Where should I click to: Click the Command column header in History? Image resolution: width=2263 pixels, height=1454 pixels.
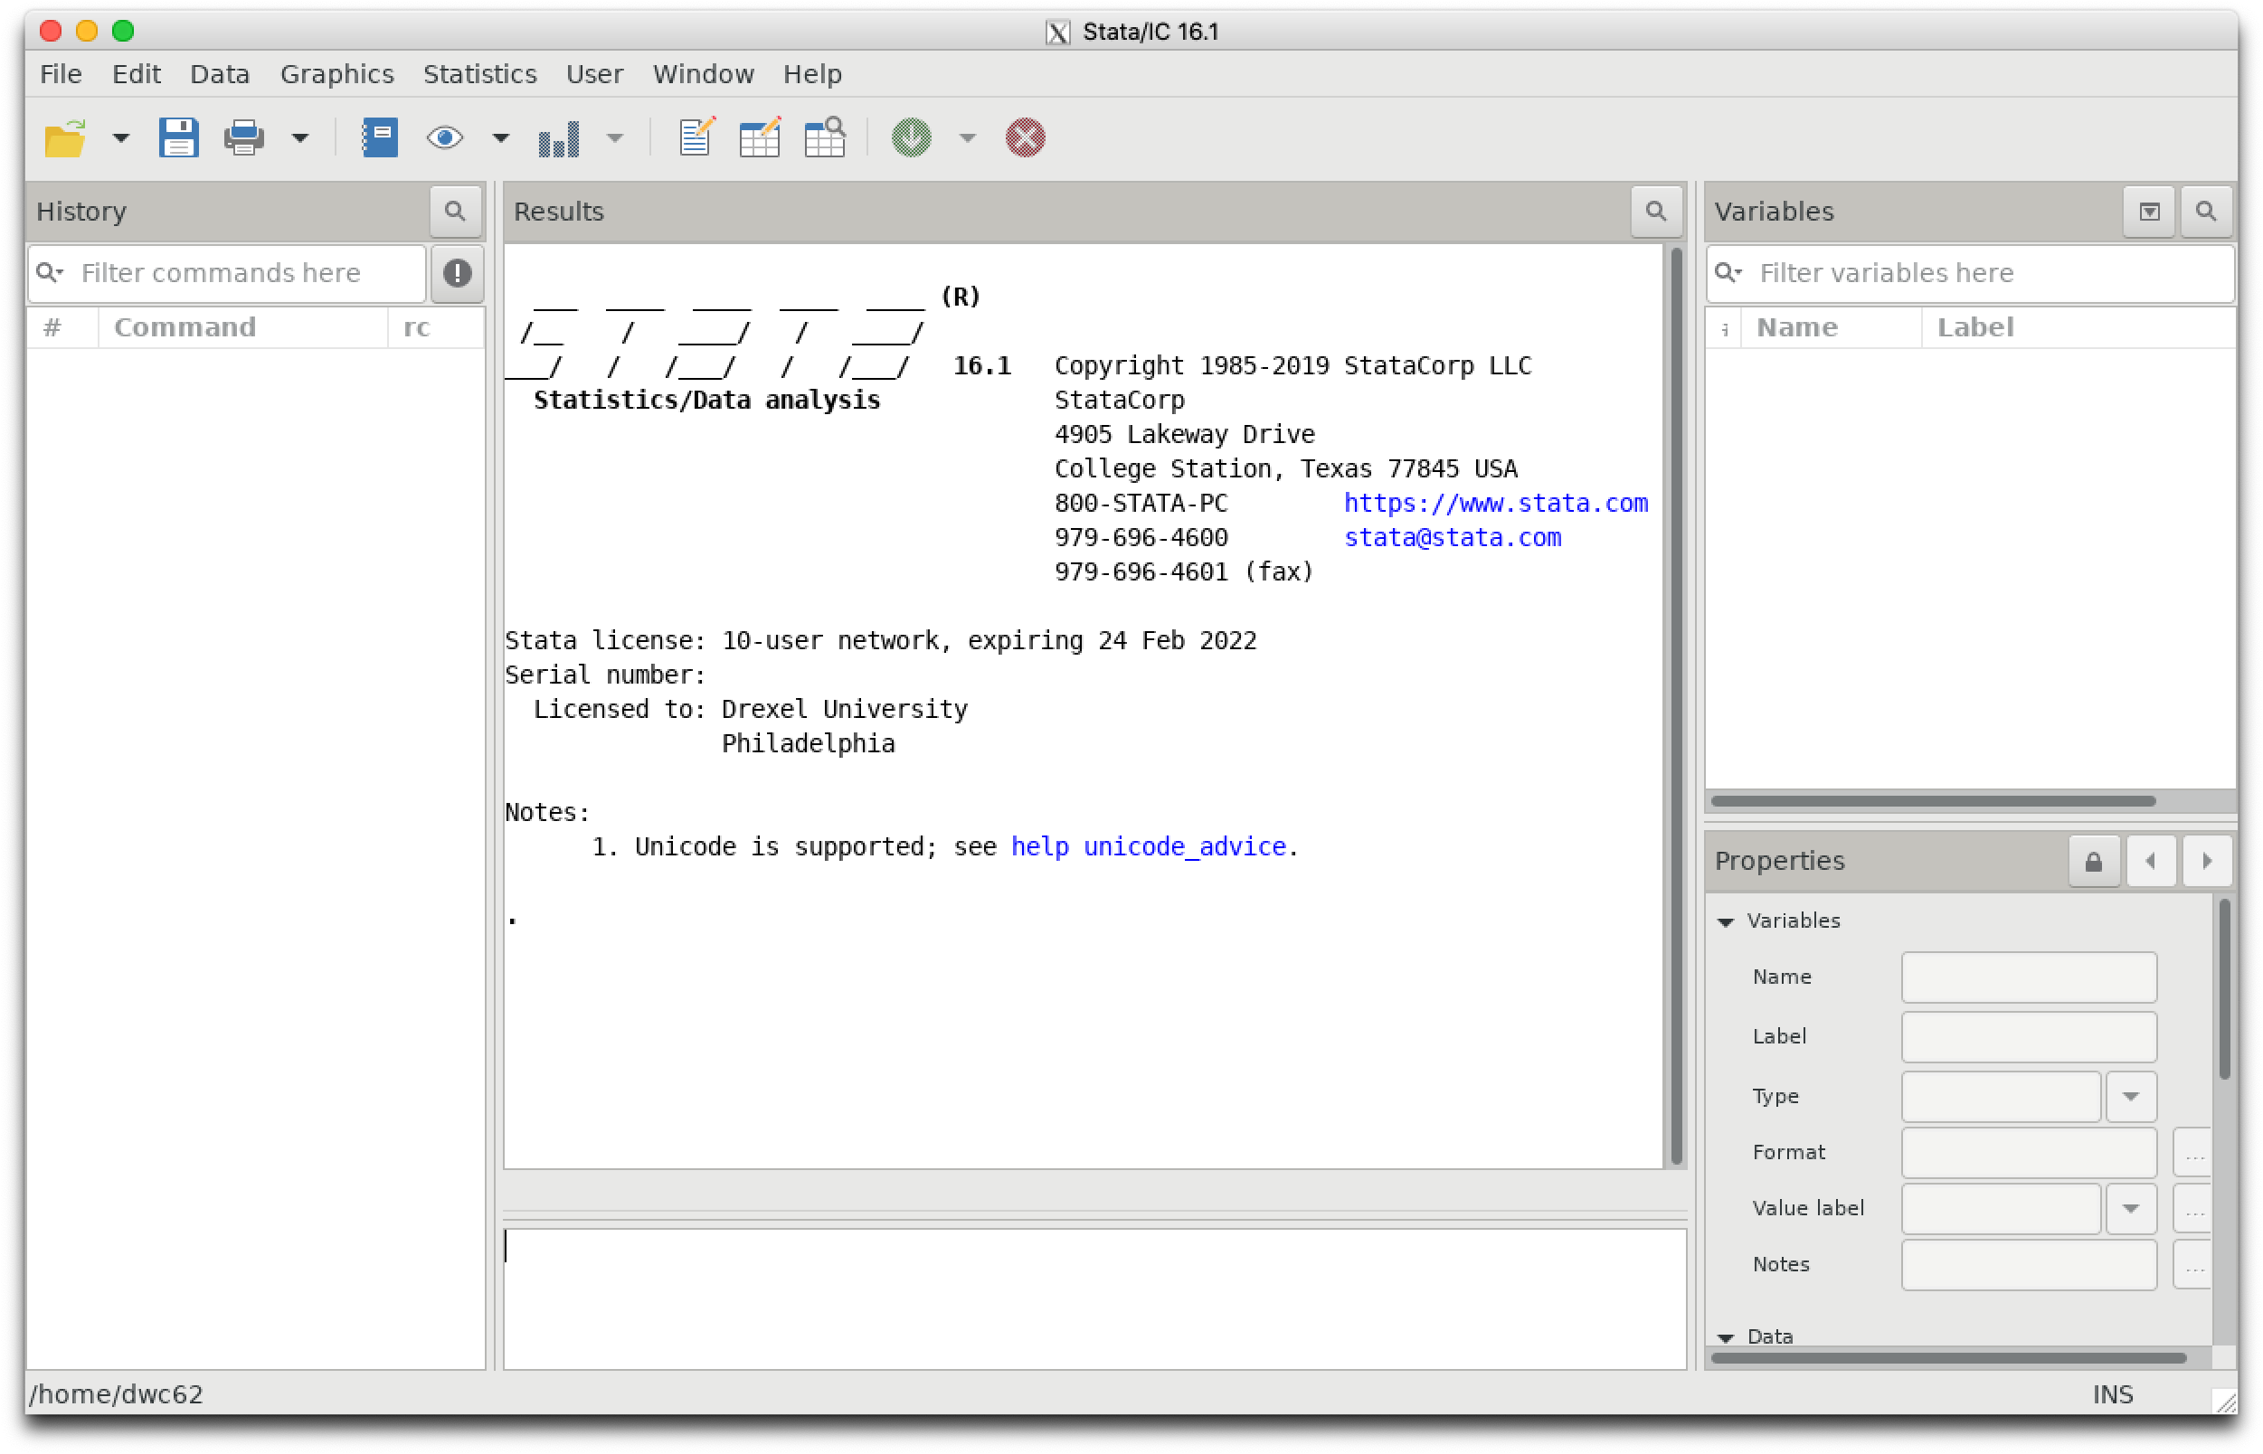coord(242,326)
